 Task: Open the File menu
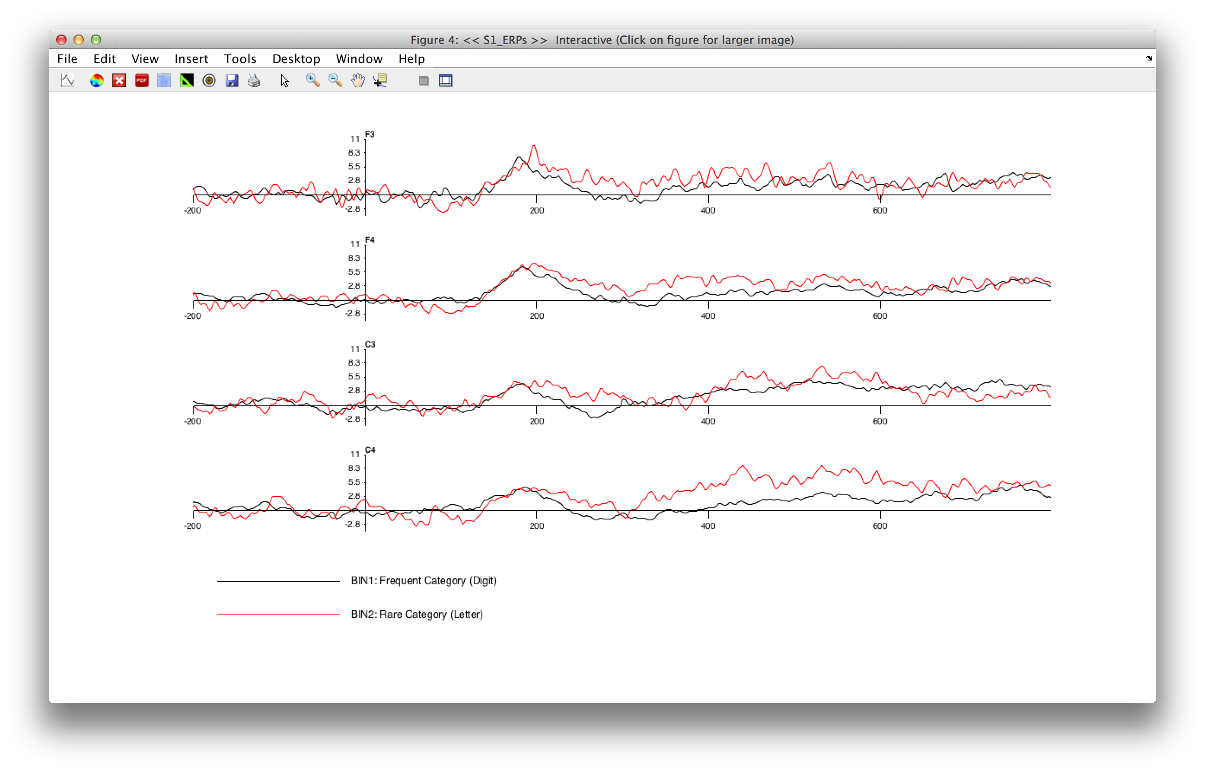67,59
